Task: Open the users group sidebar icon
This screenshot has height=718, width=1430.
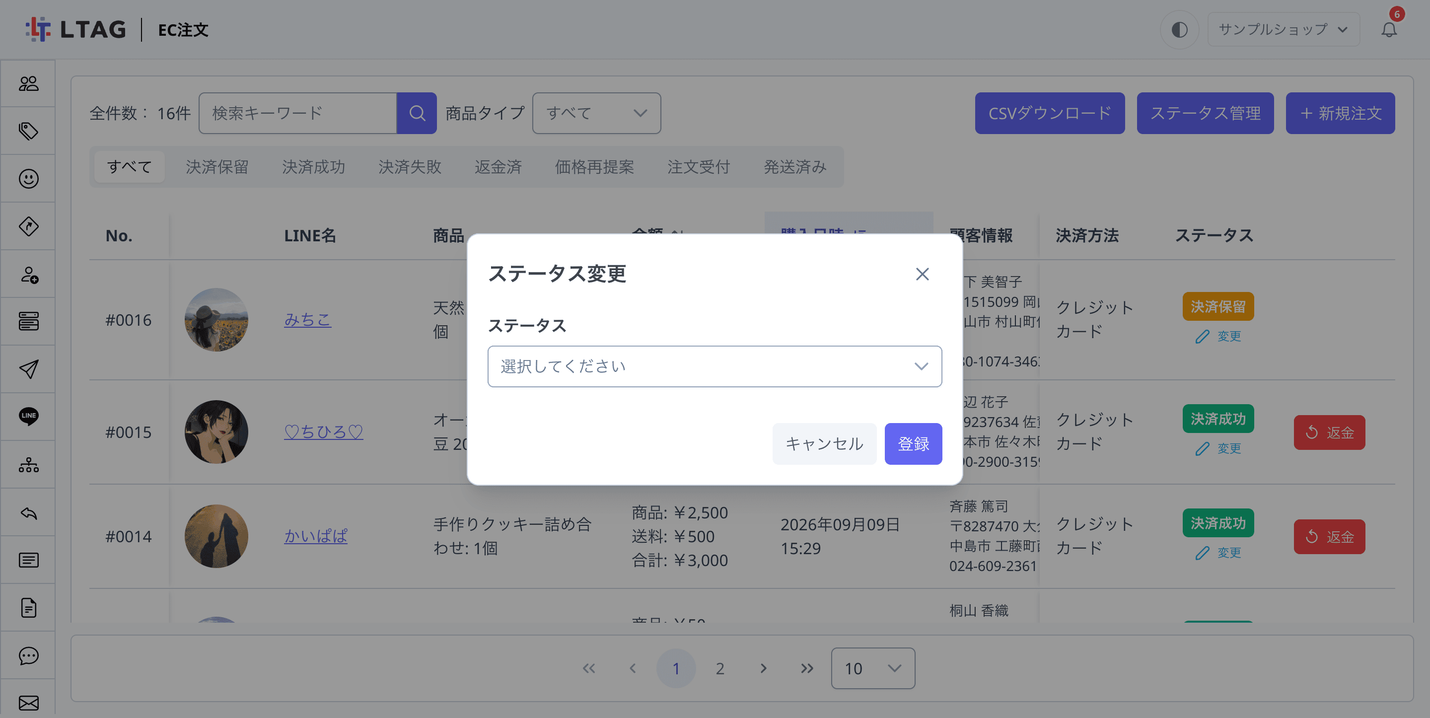Action: pyautogui.click(x=28, y=83)
